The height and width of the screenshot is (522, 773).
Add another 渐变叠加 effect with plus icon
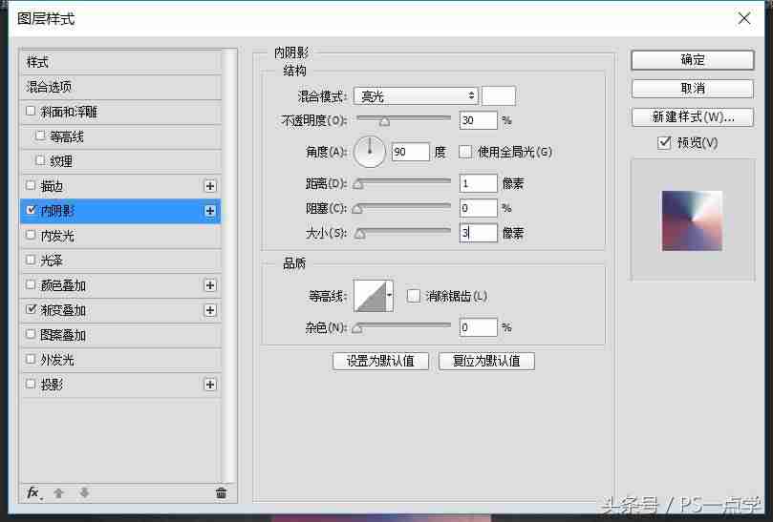tap(210, 310)
